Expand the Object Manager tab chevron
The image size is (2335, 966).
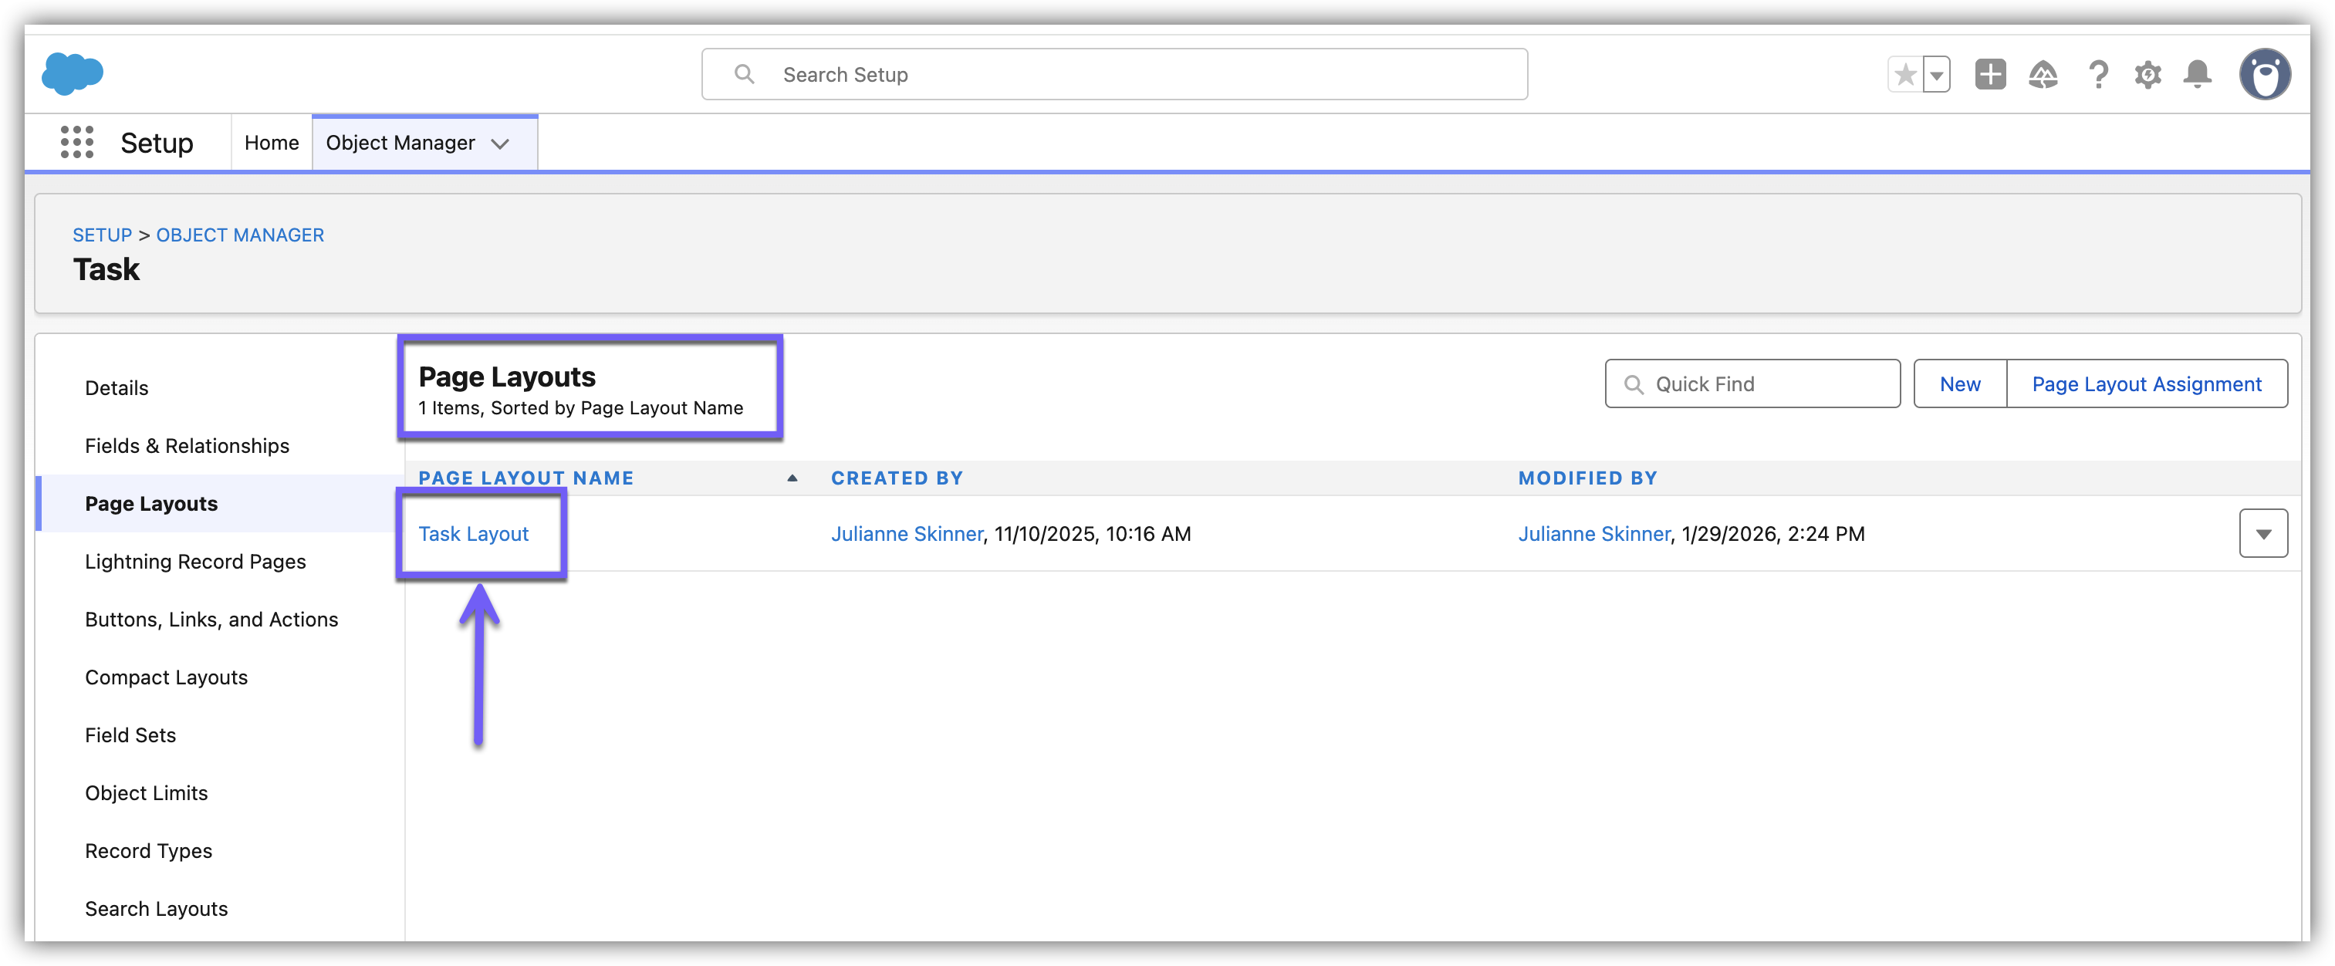pyautogui.click(x=499, y=144)
